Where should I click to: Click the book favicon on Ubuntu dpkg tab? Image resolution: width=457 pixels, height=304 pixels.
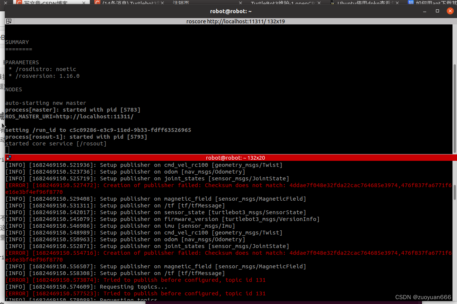(333, 3)
